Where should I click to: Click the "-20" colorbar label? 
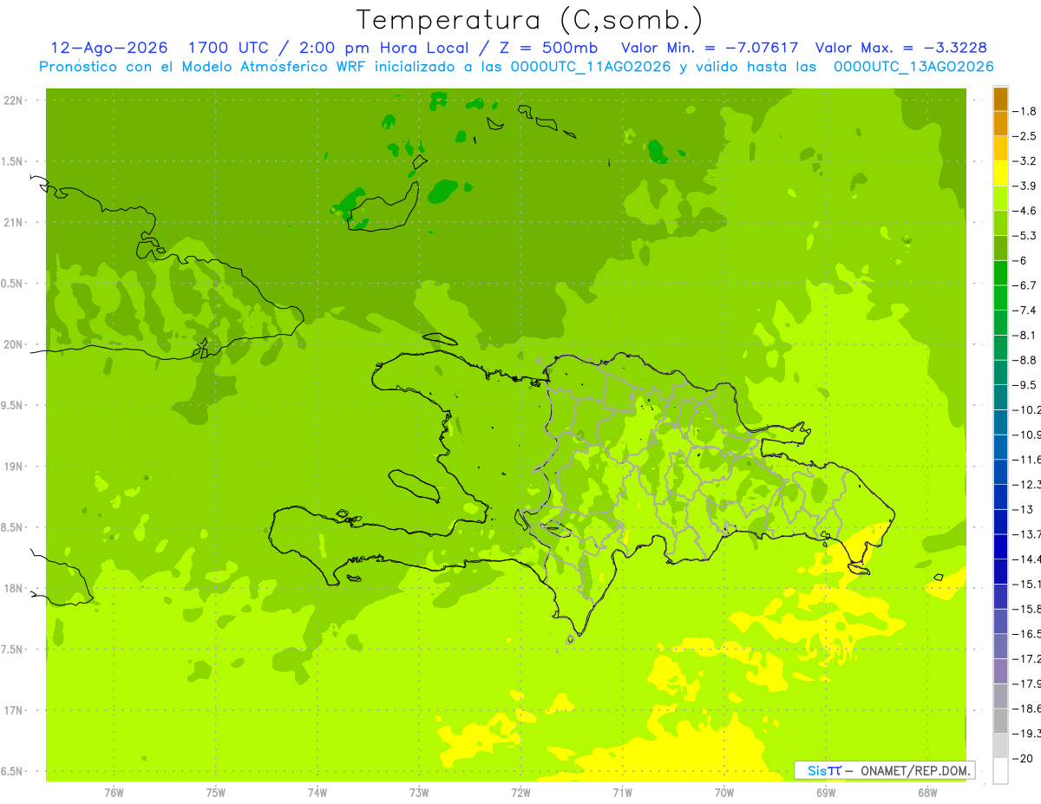click(x=1023, y=758)
